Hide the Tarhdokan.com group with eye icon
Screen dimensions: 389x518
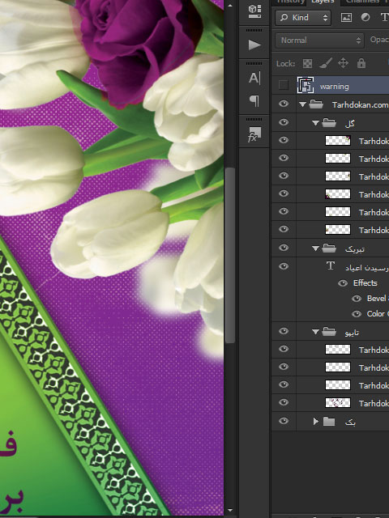tap(284, 104)
